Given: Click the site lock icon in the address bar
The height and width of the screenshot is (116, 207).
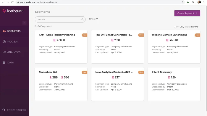Looking at the screenshot, I should tap(18, 2).
